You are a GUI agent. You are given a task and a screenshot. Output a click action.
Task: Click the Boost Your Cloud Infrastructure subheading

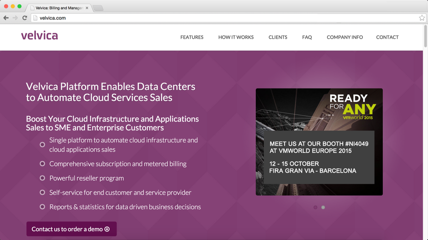(112, 123)
